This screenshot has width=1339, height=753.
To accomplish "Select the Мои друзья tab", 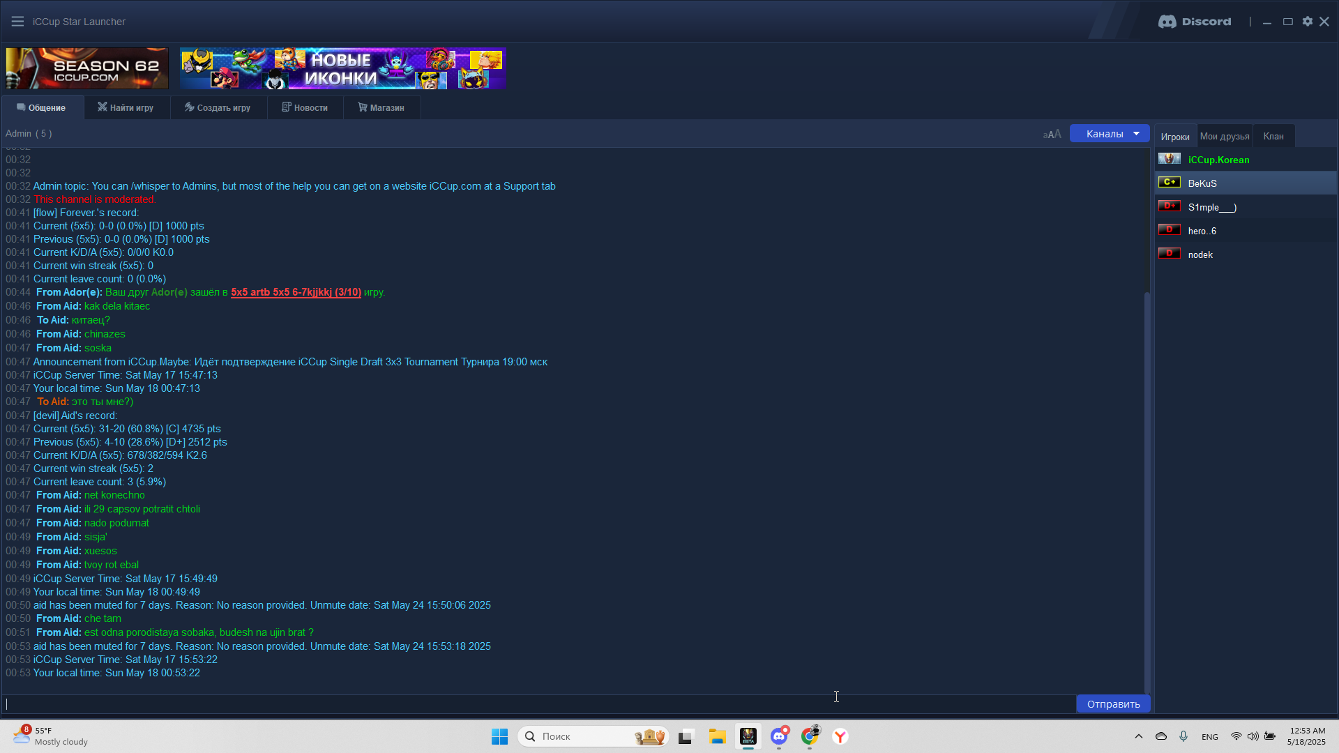I will point(1225,137).
